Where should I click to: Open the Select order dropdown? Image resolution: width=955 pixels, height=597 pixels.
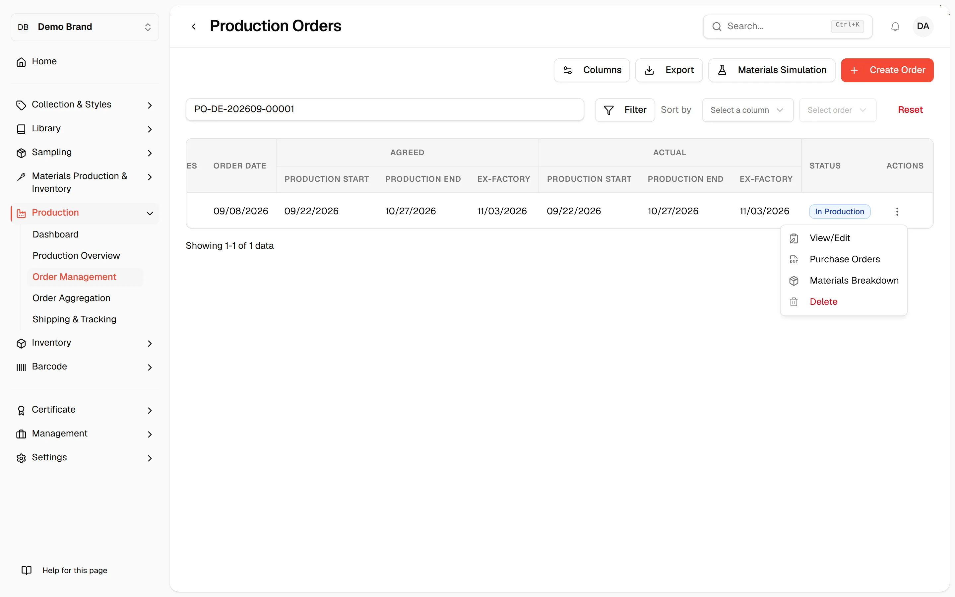coord(837,110)
